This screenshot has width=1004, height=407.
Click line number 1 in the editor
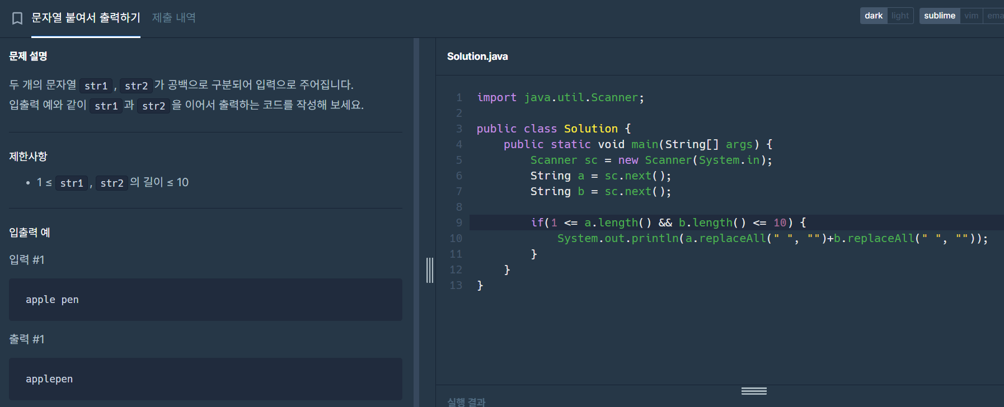459,97
